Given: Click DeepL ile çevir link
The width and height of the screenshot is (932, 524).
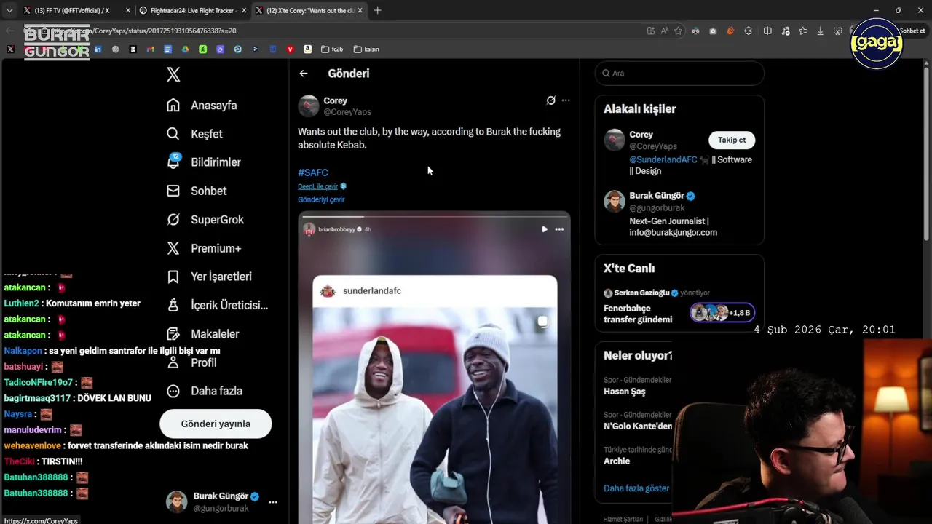Looking at the screenshot, I should coord(318,186).
